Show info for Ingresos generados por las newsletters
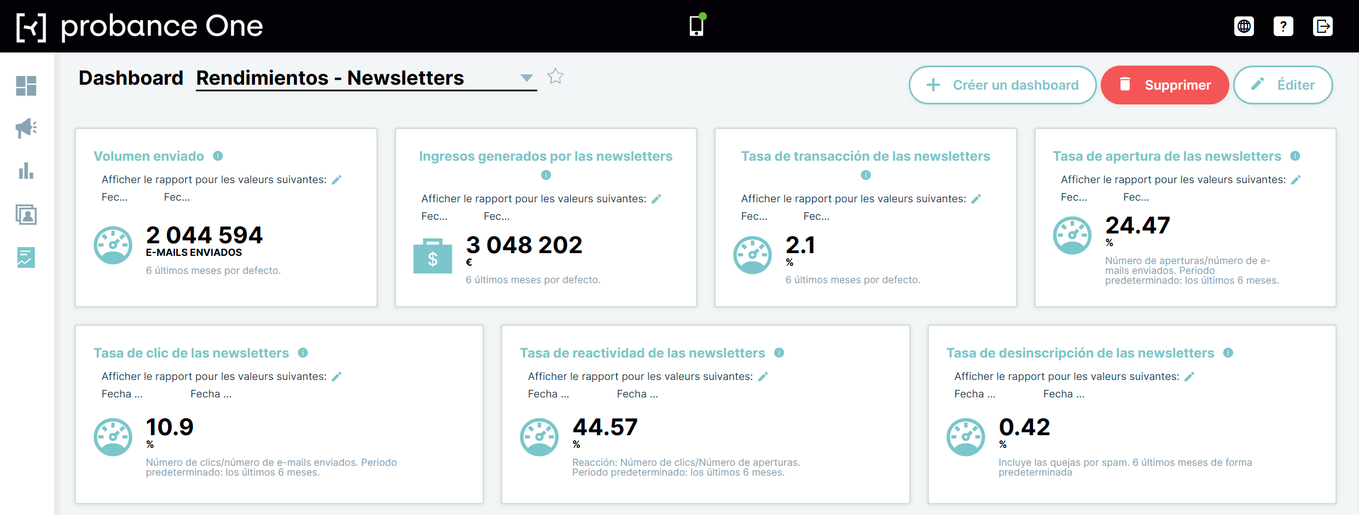Viewport: 1359px width, 515px height. pyautogui.click(x=546, y=175)
